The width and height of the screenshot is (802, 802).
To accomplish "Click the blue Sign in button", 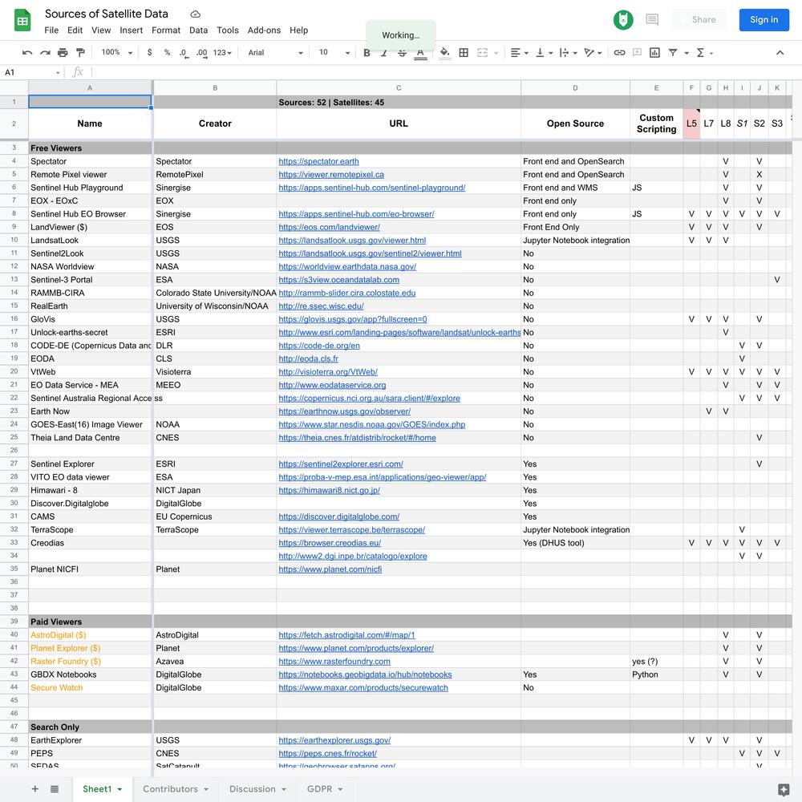I will coord(764,20).
